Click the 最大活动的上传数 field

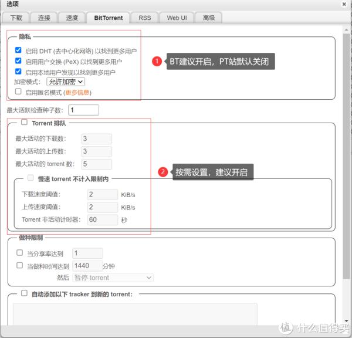point(96,151)
